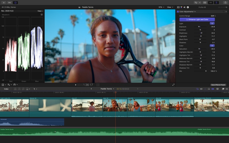Open the Color inspector triangle icon
The width and height of the screenshot is (229, 143).
coord(181,7)
